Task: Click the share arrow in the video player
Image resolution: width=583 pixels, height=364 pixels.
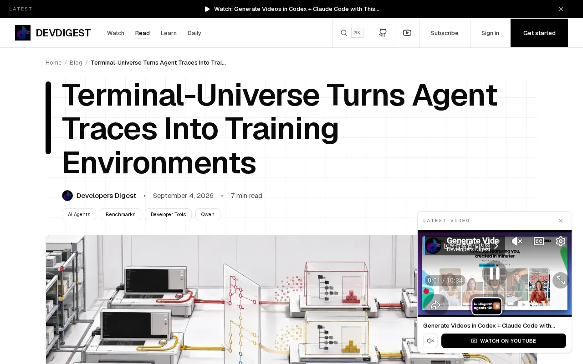Action: [x=436, y=305]
